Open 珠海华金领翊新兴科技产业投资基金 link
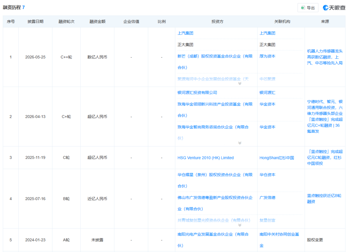 point(215,110)
